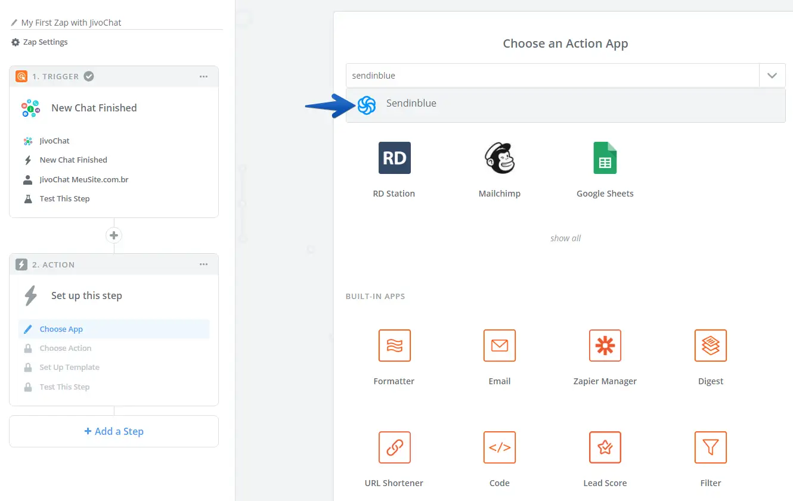Choose the Mailchimp app icon
The height and width of the screenshot is (501, 793).
click(499, 158)
